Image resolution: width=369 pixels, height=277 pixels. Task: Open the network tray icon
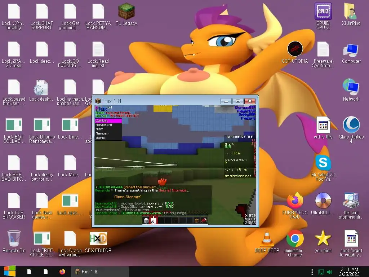point(321,272)
